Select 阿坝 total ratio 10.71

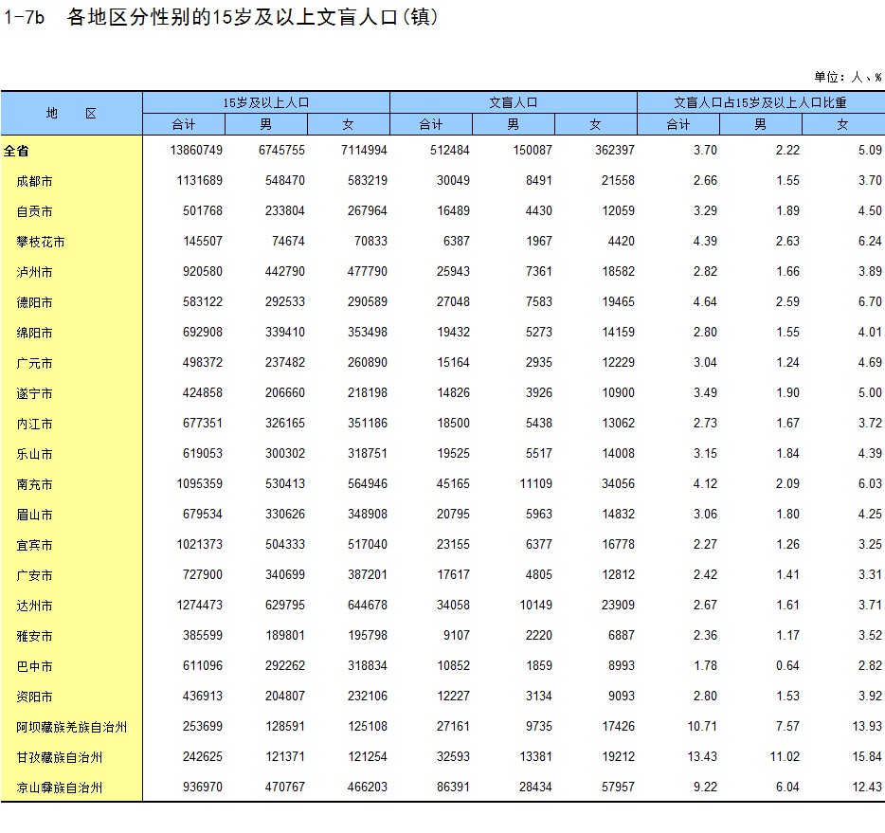[x=702, y=726]
